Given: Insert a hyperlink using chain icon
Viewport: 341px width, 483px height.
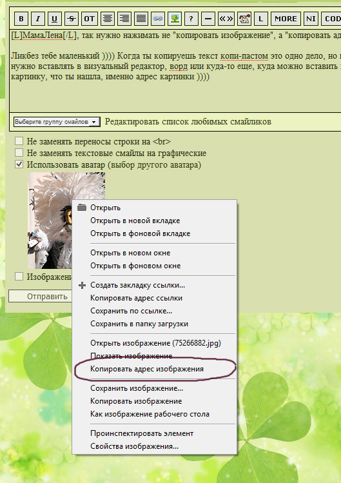Looking at the screenshot, I should [x=158, y=19].
